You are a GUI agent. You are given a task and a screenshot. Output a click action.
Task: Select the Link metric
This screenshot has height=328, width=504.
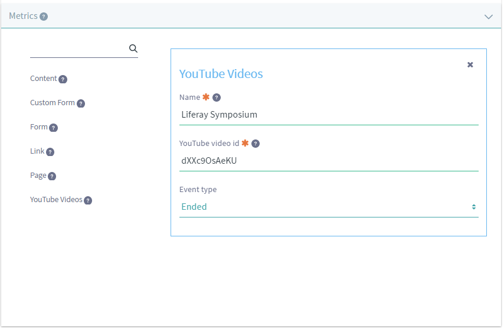click(x=37, y=151)
